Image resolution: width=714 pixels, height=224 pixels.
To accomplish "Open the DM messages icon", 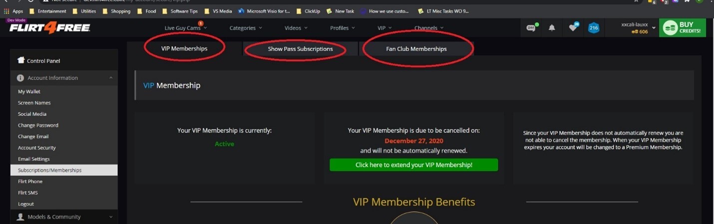I will coord(531,28).
